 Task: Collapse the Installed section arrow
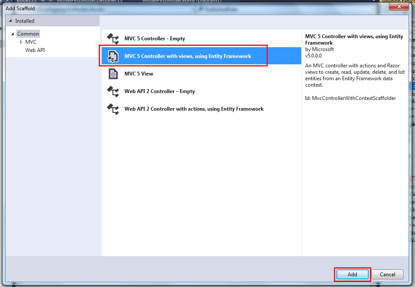click(10, 21)
